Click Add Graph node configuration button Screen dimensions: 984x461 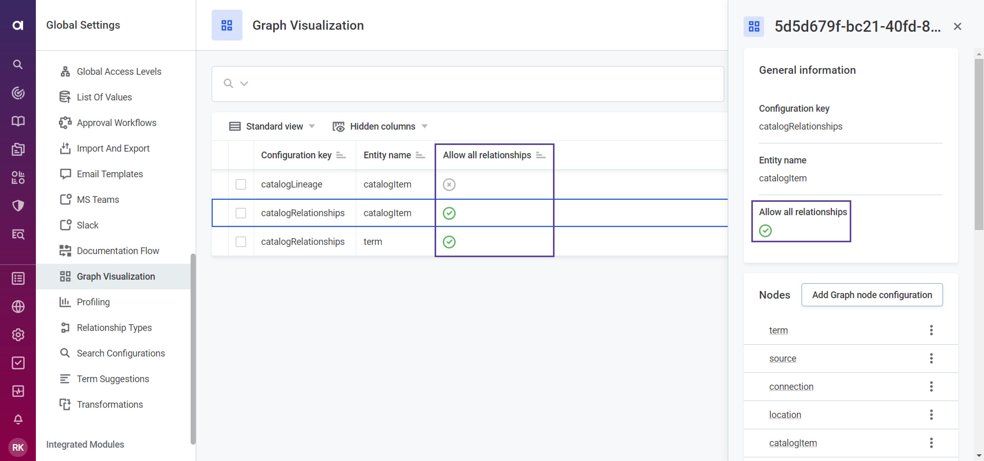[x=872, y=295]
